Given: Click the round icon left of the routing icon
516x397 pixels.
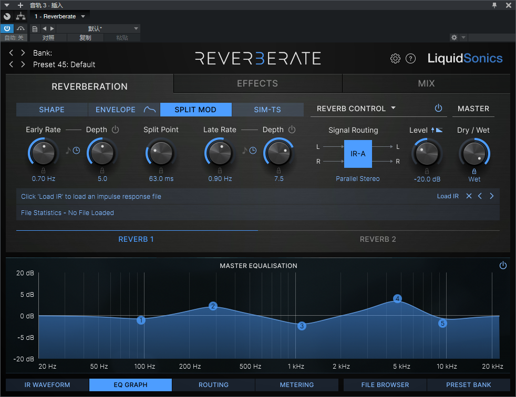Looking at the screenshot, I should tap(7, 16).
